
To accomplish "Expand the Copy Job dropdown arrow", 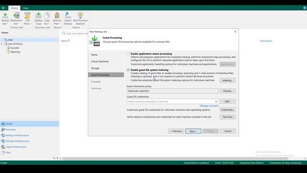I will 49,24.
